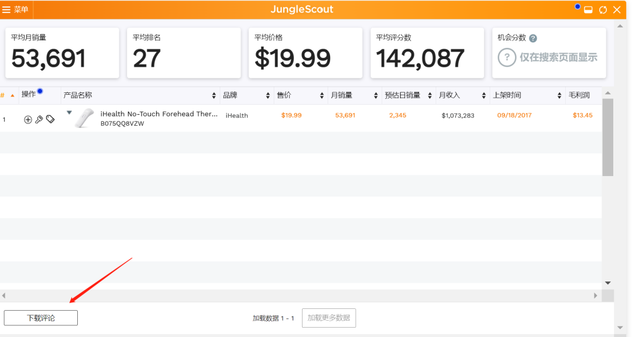Click the iHealth thermometer product thumbnail
Viewport: 632px width, 337px height.
(84, 118)
